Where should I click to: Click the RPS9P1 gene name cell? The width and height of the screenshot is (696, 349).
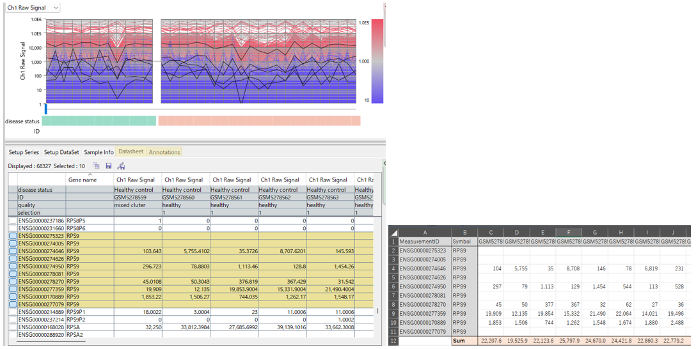[x=90, y=312]
